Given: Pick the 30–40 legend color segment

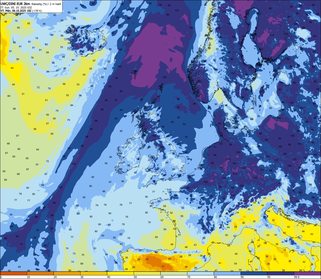Looking at the screenshot, I should click(94, 273).
